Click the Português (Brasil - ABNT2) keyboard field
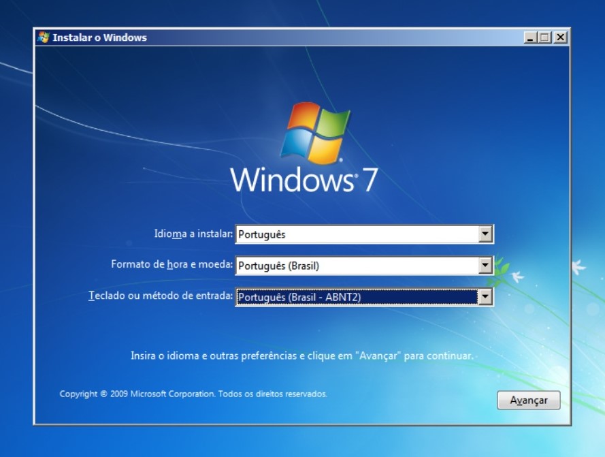This screenshot has height=457, width=605. tap(364, 297)
